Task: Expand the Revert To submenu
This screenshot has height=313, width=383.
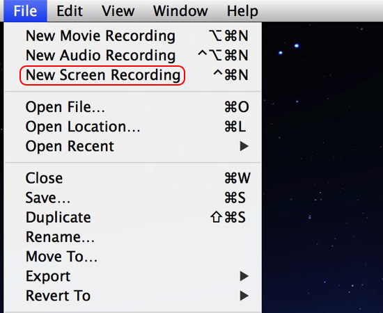Action: (133, 296)
